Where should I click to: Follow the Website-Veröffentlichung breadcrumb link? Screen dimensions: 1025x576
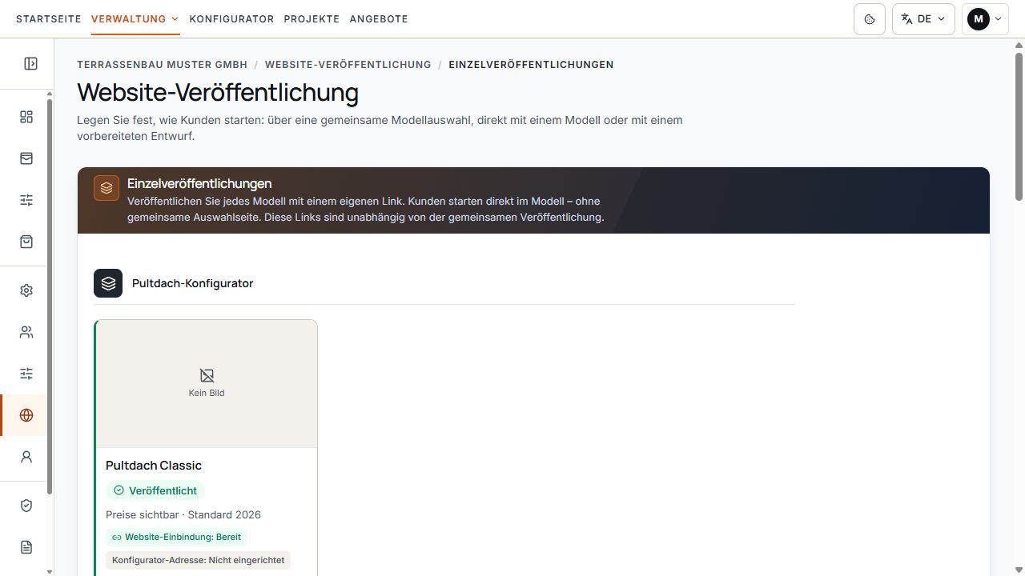pos(348,65)
